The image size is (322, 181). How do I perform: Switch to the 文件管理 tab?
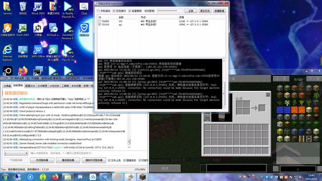42,86
